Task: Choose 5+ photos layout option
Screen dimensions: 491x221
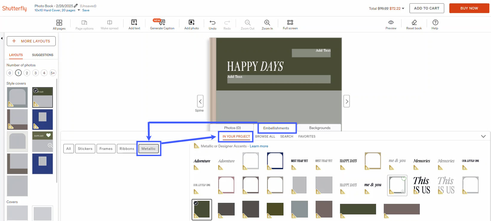Action: (x=53, y=73)
